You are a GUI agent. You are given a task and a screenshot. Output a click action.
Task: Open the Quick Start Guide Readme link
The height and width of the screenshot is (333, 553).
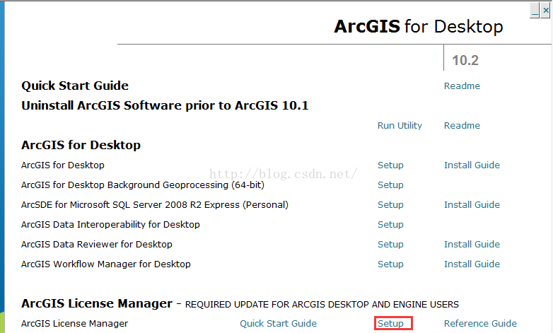462,86
